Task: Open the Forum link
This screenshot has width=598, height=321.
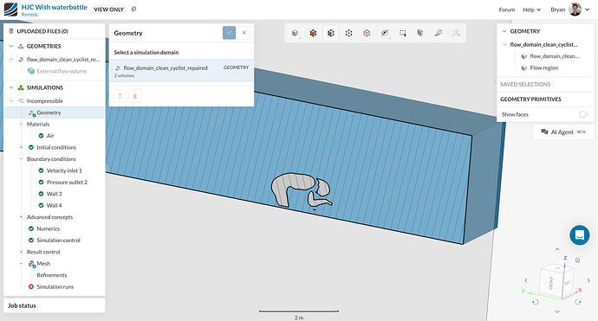Action: point(507,10)
